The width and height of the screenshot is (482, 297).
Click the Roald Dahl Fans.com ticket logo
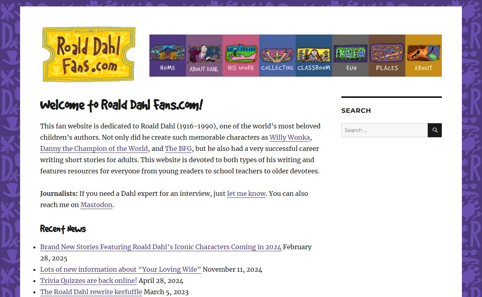(89, 54)
